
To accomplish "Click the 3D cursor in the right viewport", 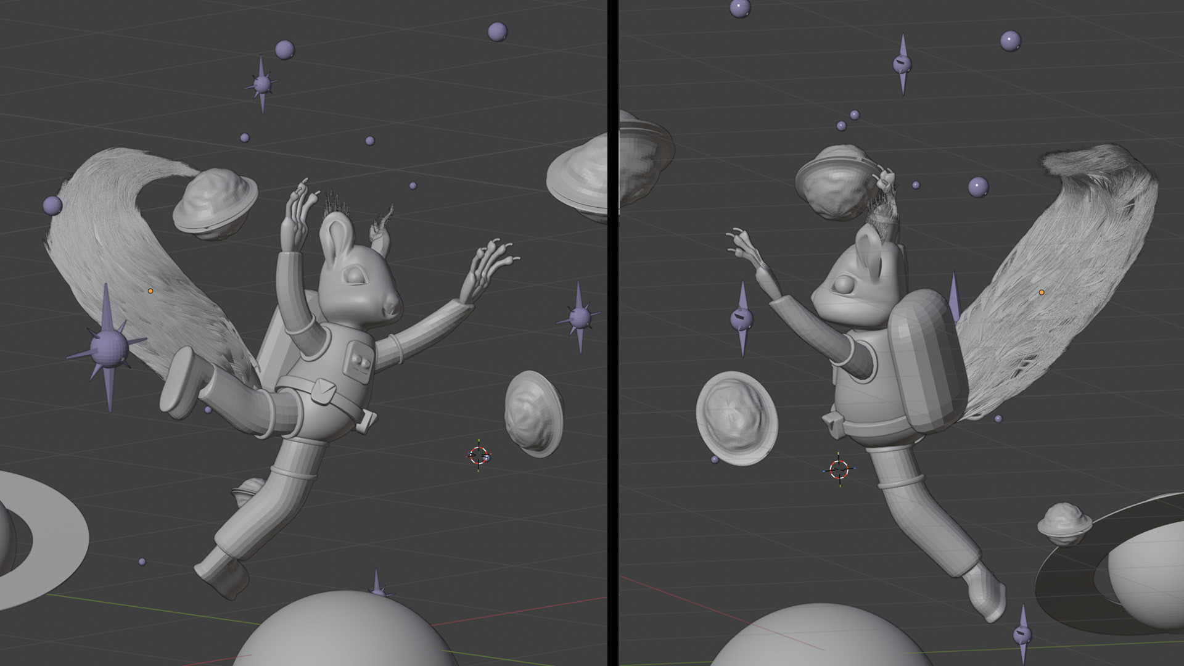I will (x=839, y=469).
